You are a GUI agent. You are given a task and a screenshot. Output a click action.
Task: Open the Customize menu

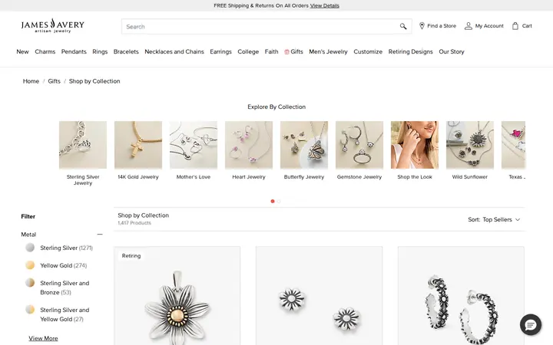368,52
